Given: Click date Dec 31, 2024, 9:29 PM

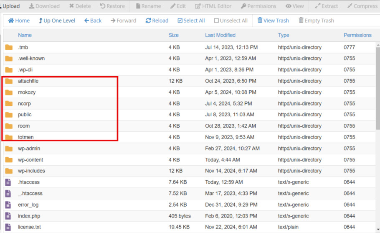Looking at the screenshot, I should tap(231, 205).
